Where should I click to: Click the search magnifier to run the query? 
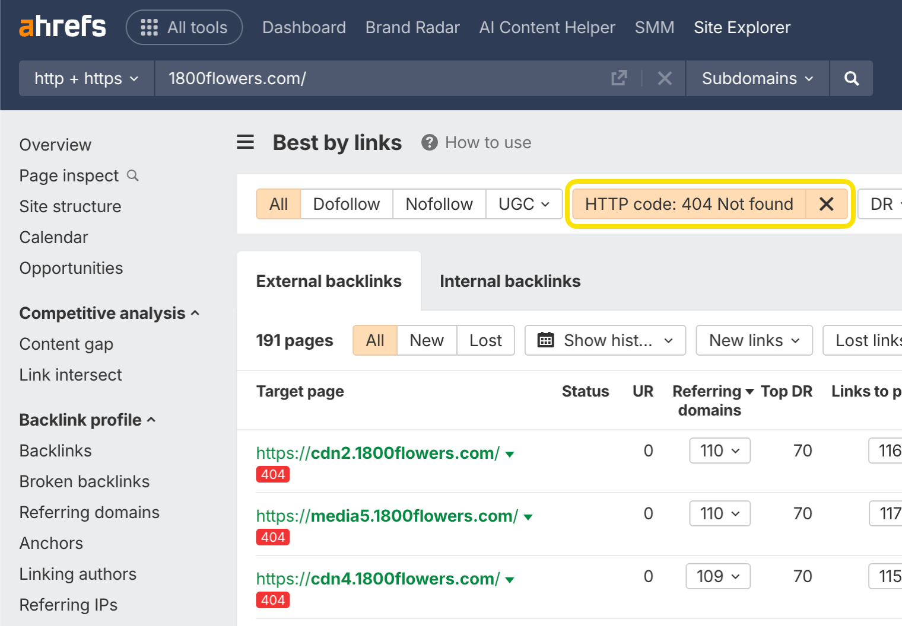tap(852, 78)
